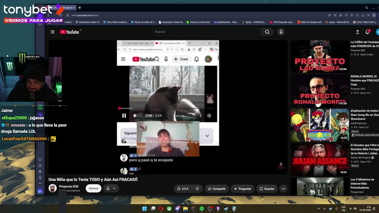Open history clock icon in Opera sidebar
Screen dimensions: 379x213
tap(40, 166)
